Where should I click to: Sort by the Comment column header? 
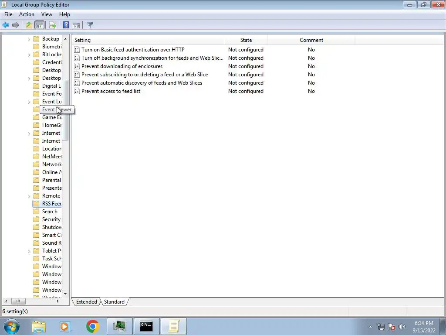[x=311, y=40]
